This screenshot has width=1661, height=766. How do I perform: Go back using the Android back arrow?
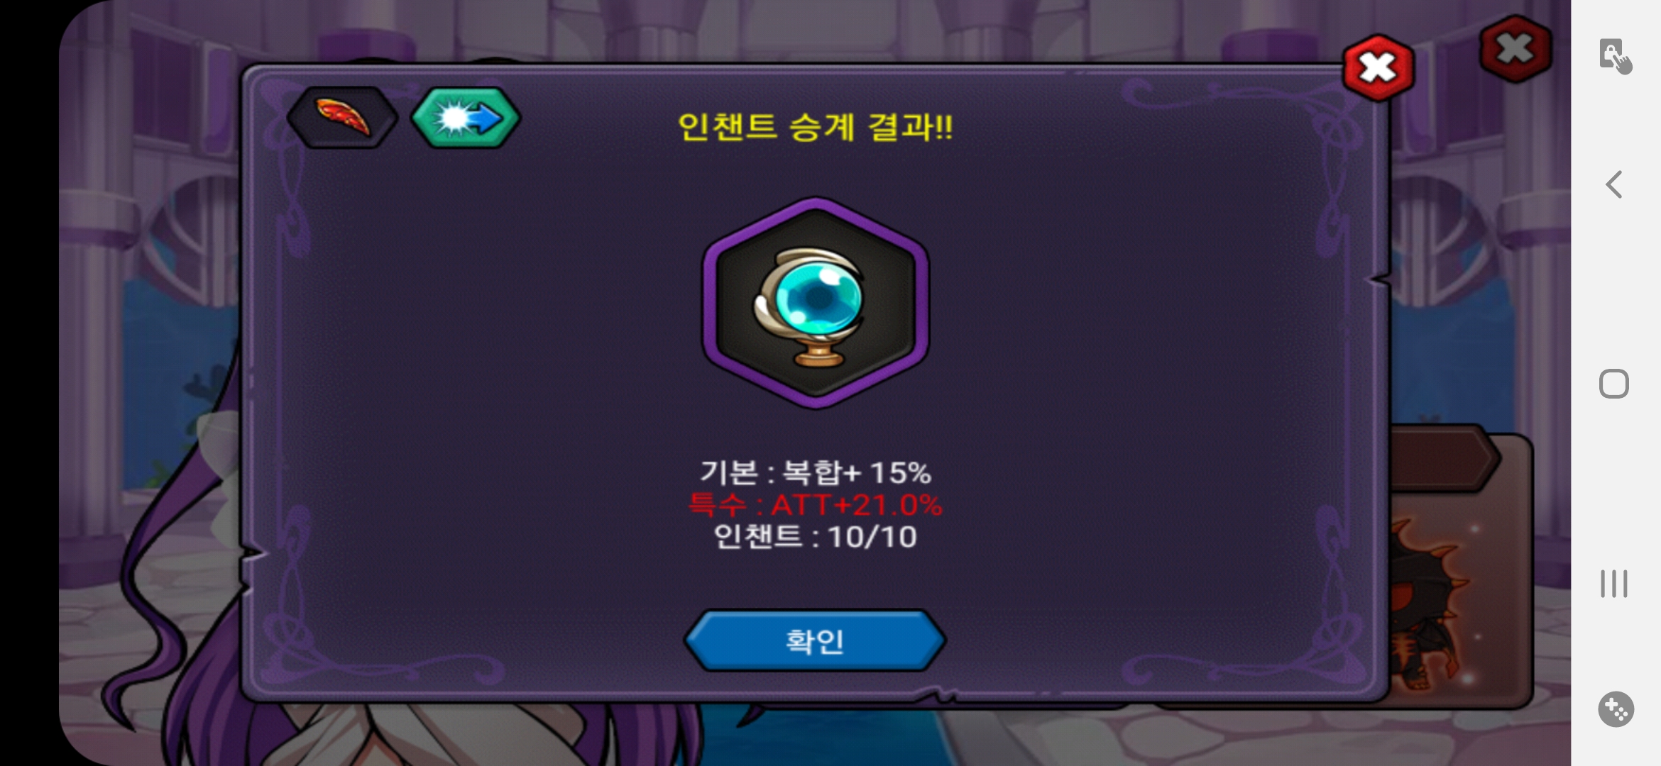1614,184
